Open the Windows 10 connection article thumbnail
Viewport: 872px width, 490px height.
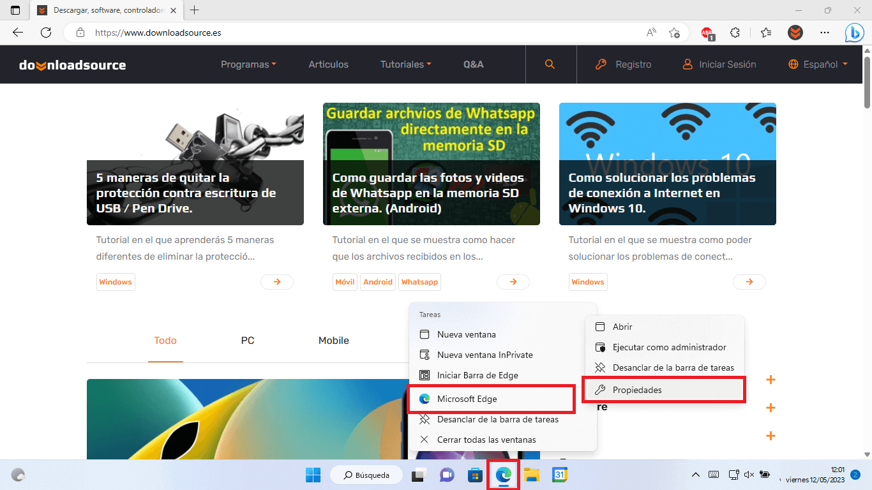click(x=668, y=164)
